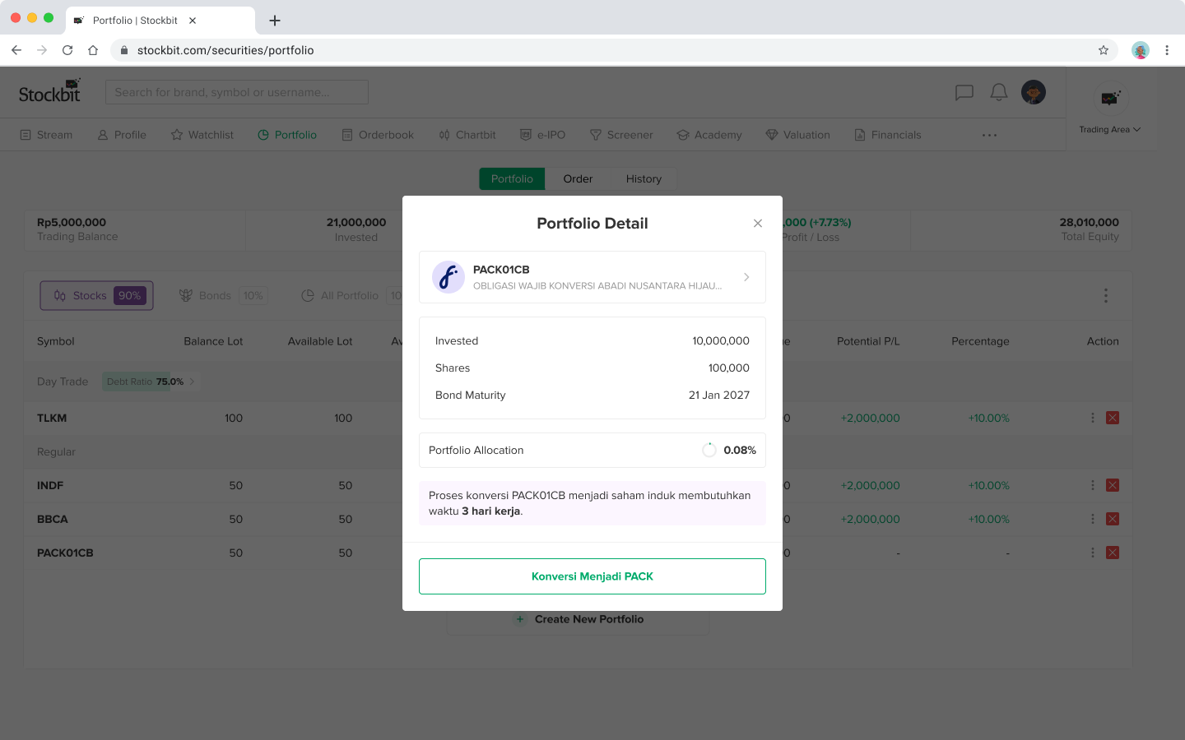Show more navigation items ellipsis
This screenshot has width=1185, height=740.
(989, 135)
